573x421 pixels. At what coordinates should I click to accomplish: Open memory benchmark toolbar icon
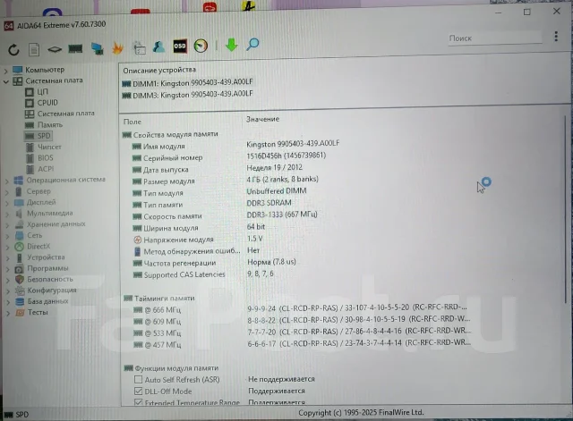75,48
